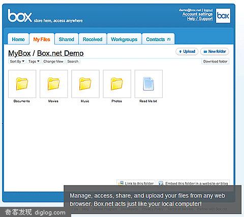Open the Contacts tab
This screenshot has width=244, height=217.
coord(158,39)
